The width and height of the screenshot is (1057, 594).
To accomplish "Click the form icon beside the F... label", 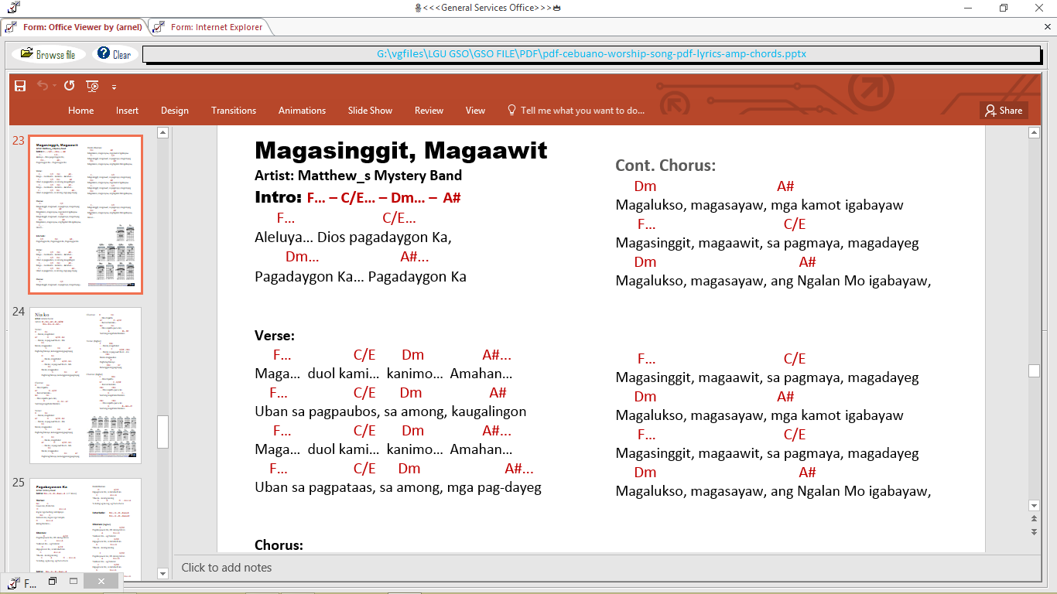I will [x=13, y=583].
